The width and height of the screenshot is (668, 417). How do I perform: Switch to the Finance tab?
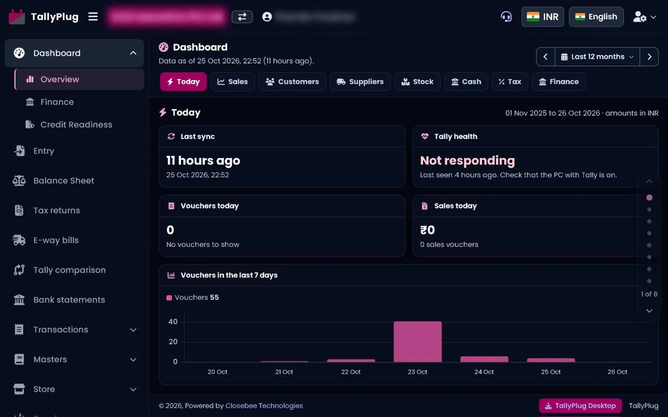[558, 82]
